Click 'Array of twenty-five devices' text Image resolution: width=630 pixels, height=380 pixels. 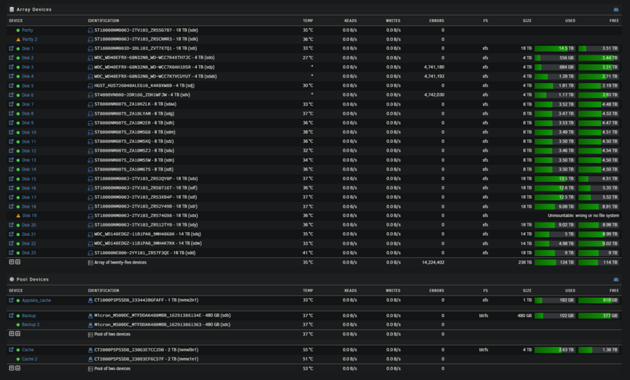pos(120,262)
